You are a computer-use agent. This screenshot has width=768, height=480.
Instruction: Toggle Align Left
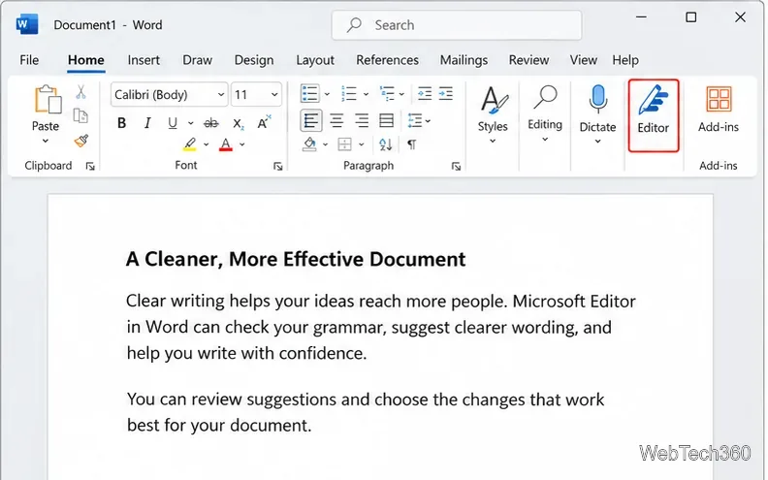[x=311, y=120]
